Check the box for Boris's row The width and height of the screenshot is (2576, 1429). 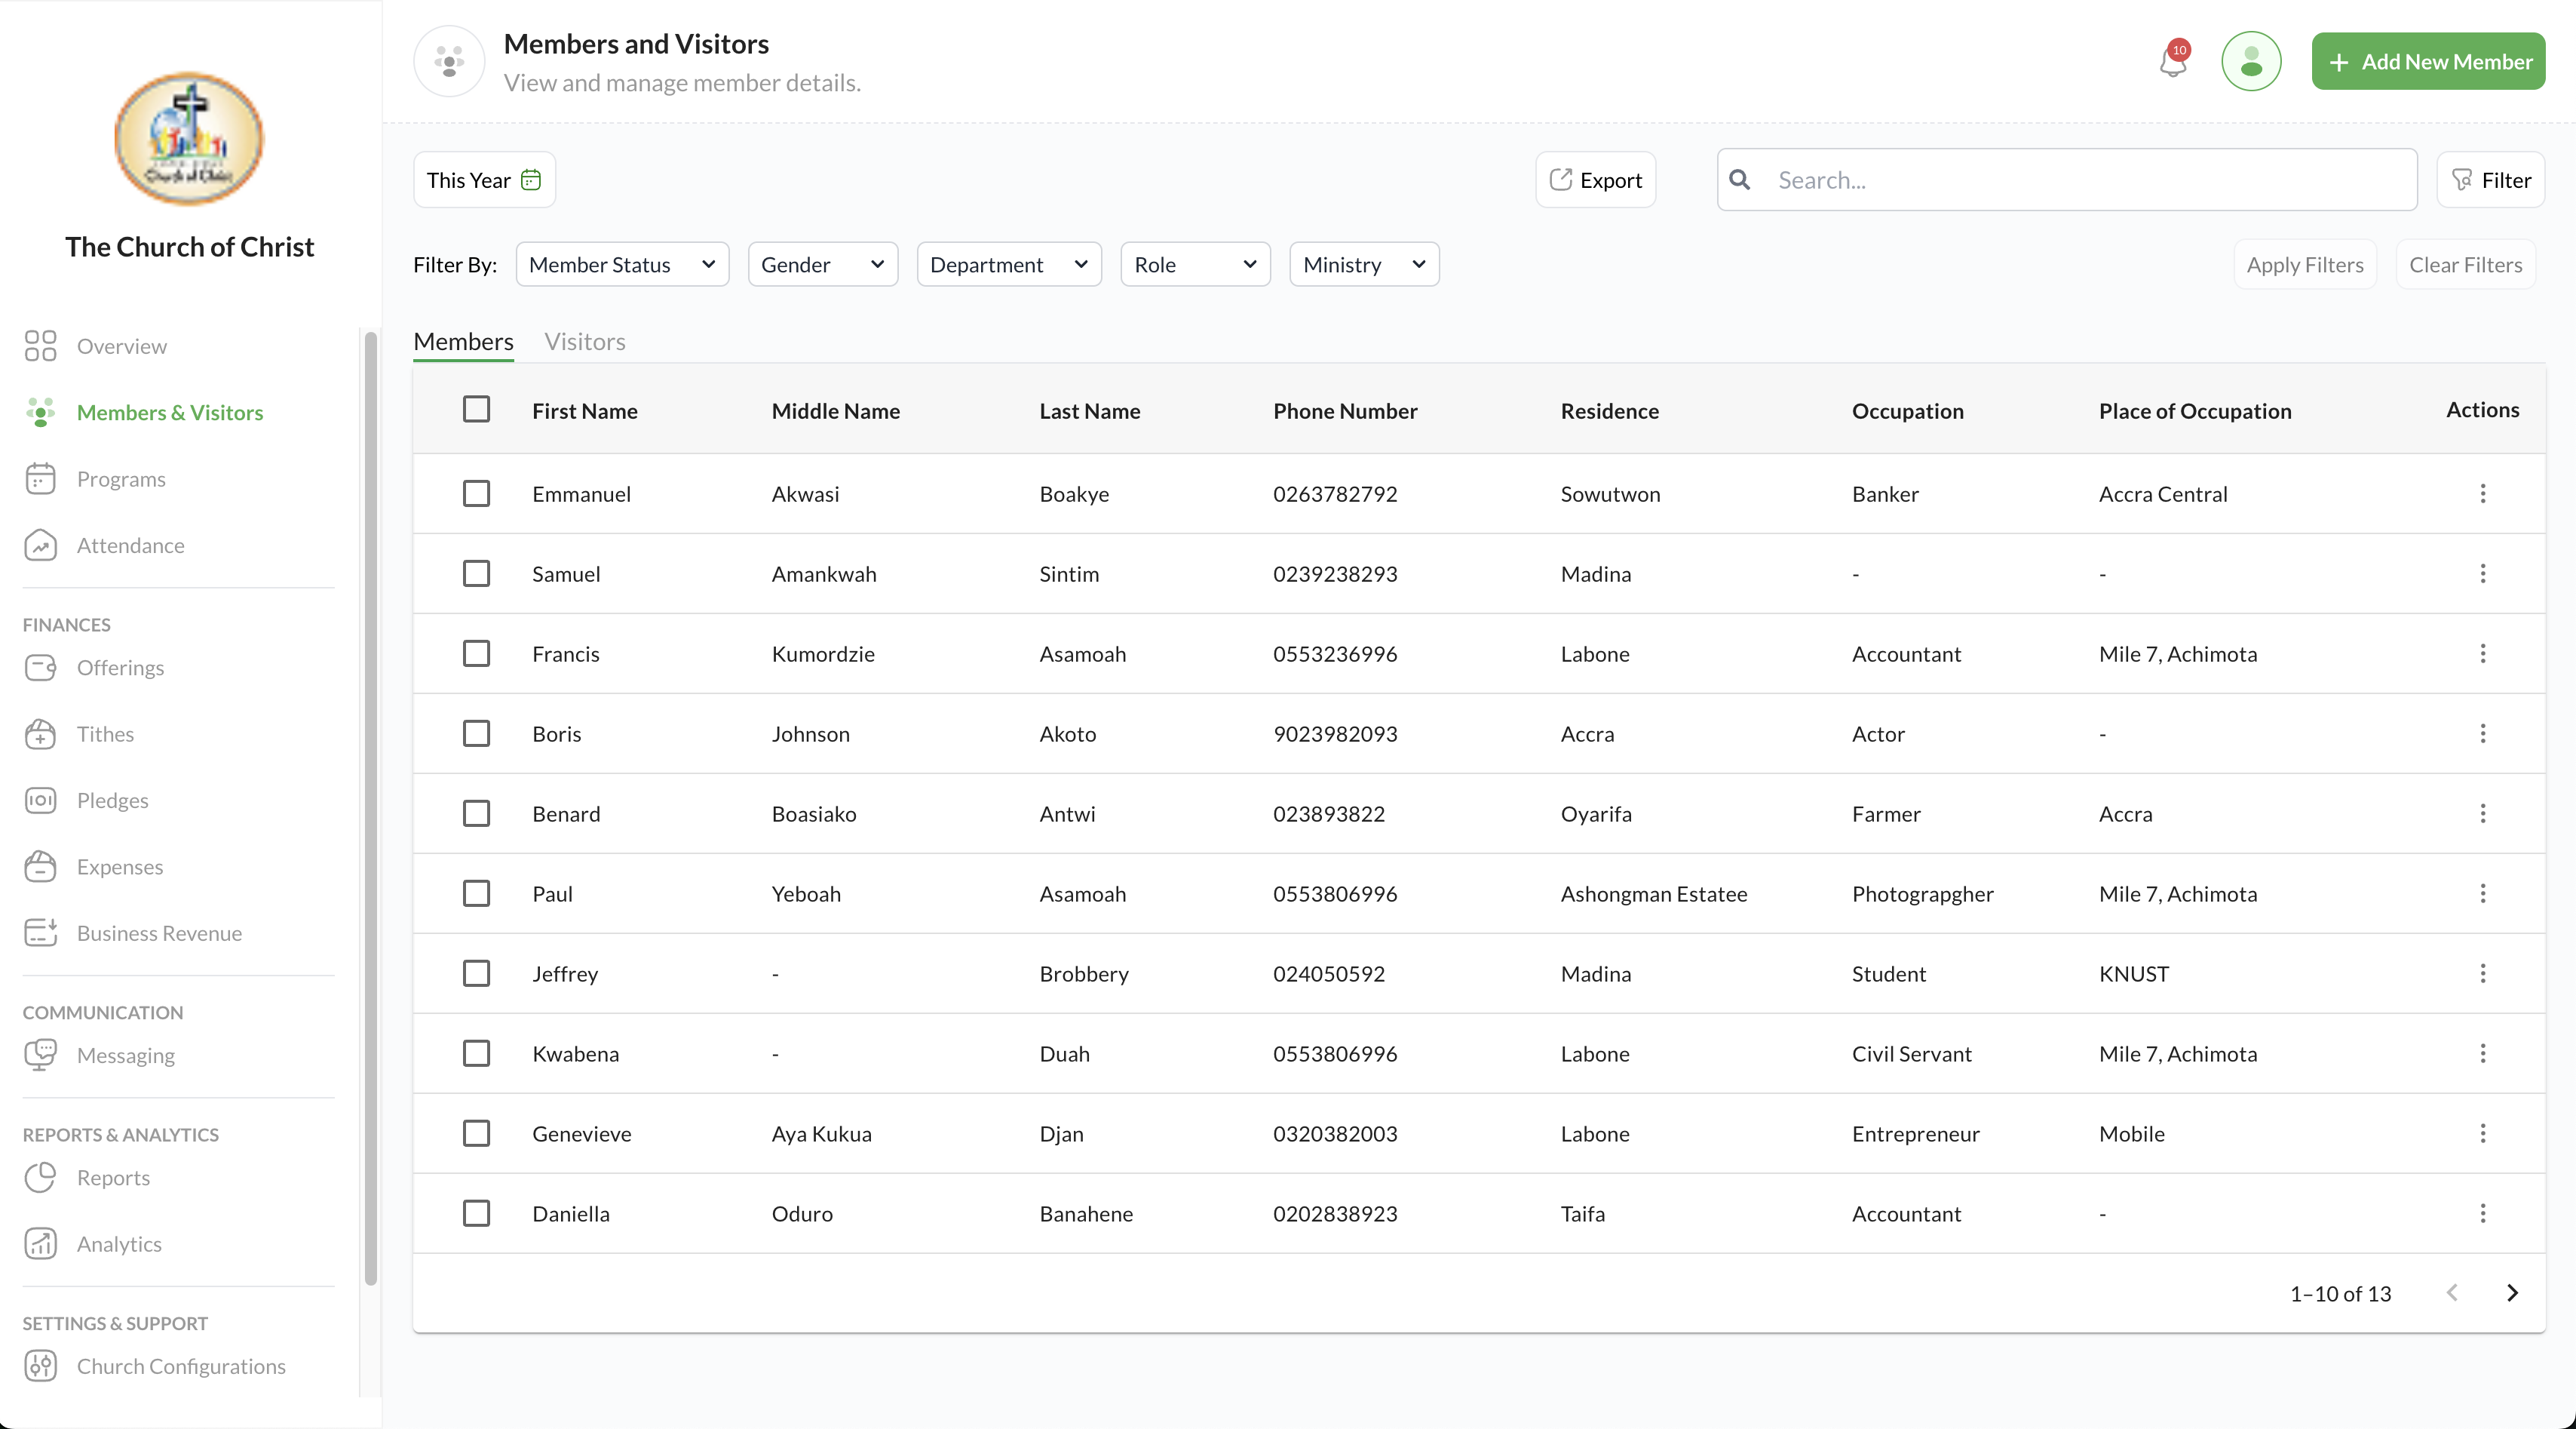[x=476, y=733]
